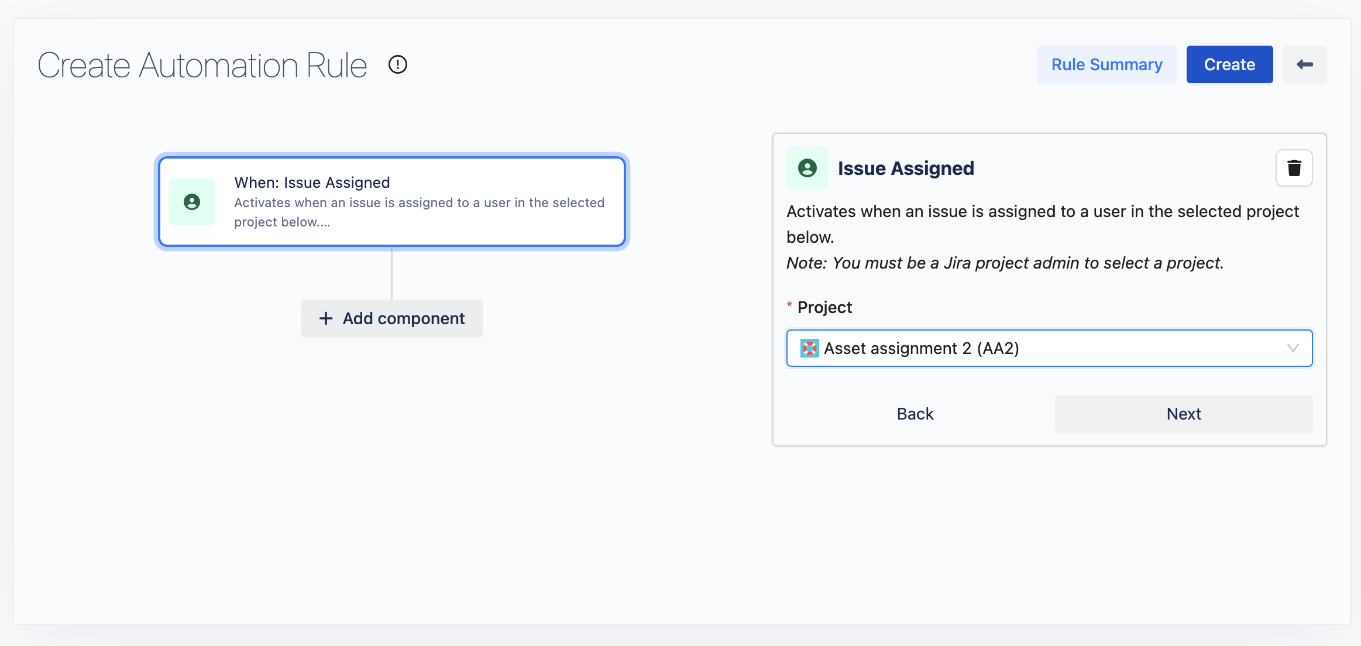Click the Project dropdown chevron arrow
The height and width of the screenshot is (646, 1361).
(1293, 348)
